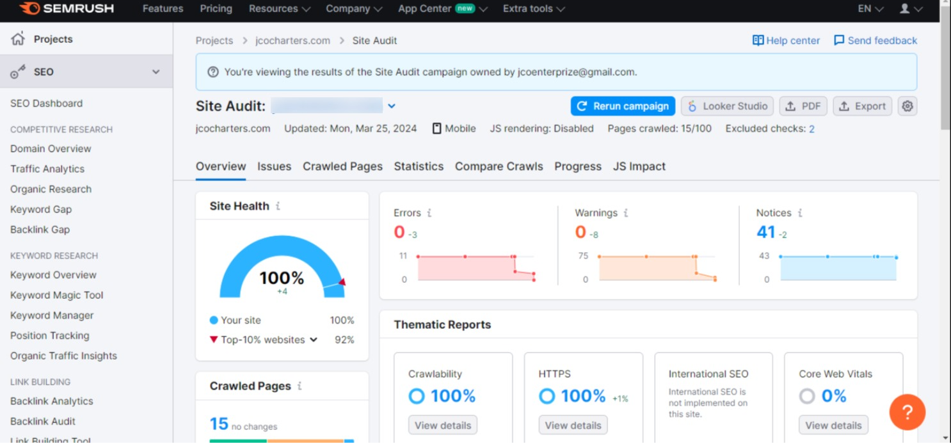Click the Looker Studio button
Viewport: 951px width, 444px height.
[x=727, y=106]
